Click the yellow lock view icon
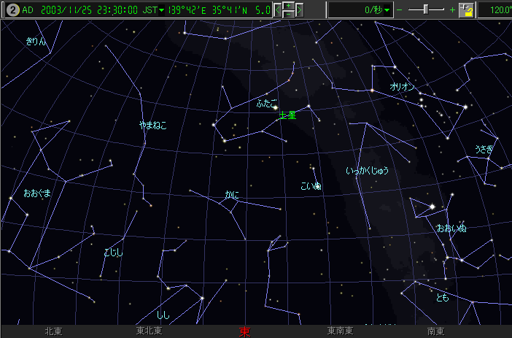 [467, 10]
